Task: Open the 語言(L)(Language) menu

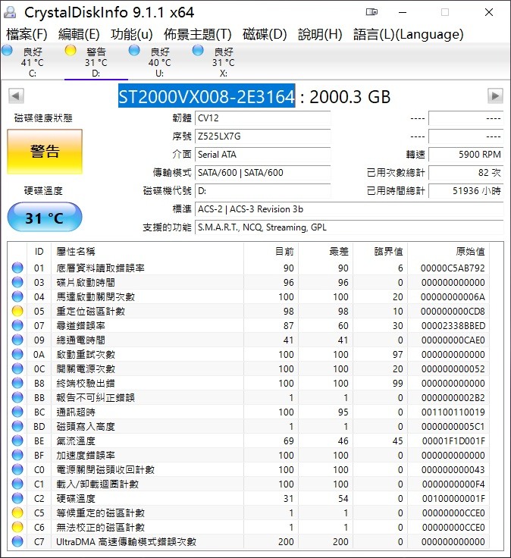Action: pyautogui.click(x=408, y=35)
